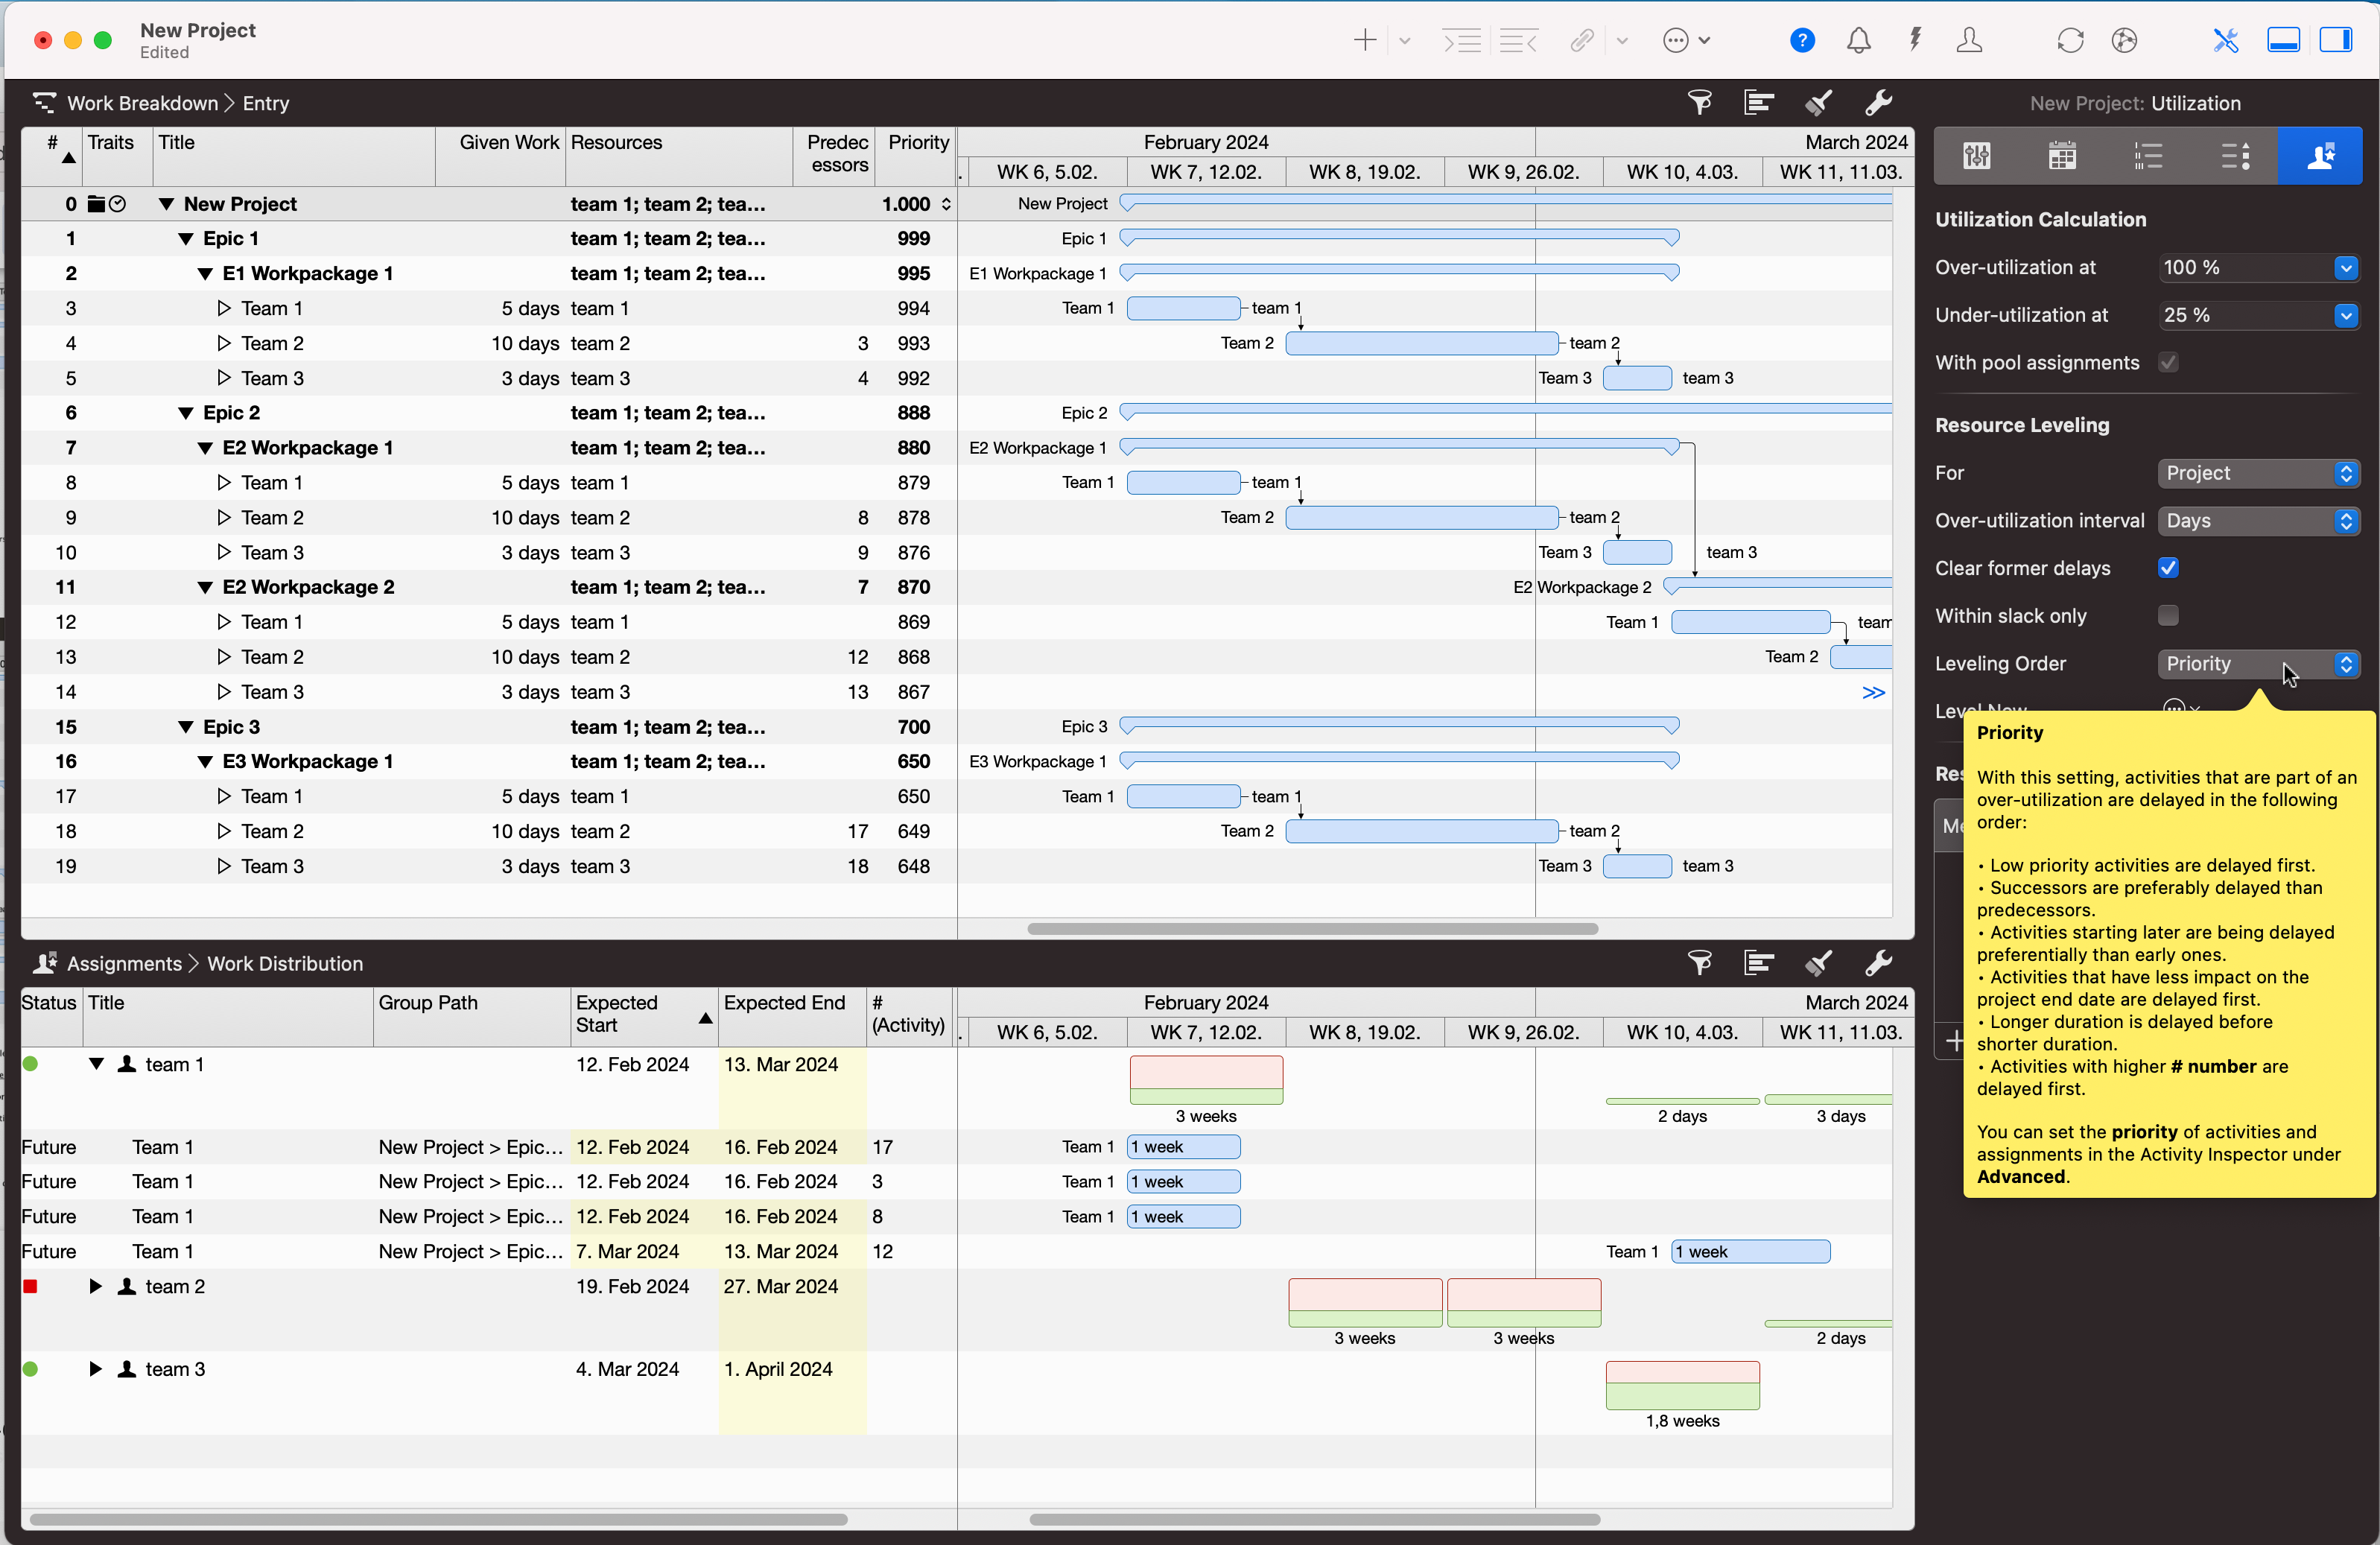2380x1545 pixels.
Task: Click group/sort bars icon in Assignments header
Action: pyautogui.click(x=1758, y=963)
